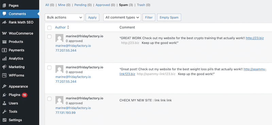Viewport: 272px width, 125px height.
Task: Open the IP address link 77.131.193.99
Action: pyautogui.click(x=65, y=113)
